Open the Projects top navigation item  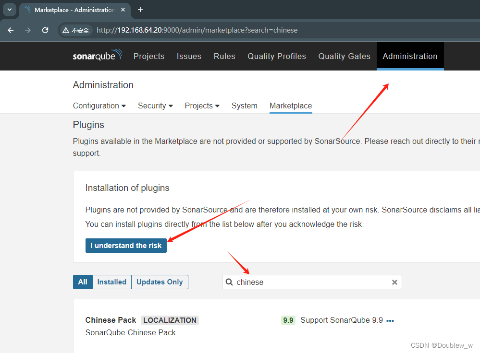[x=149, y=56]
